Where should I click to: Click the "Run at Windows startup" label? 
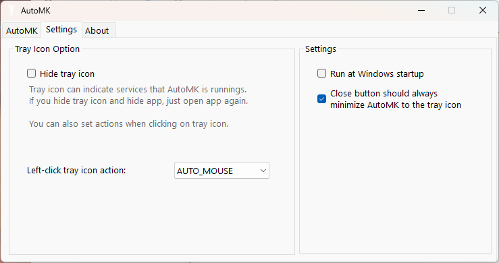(377, 74)
